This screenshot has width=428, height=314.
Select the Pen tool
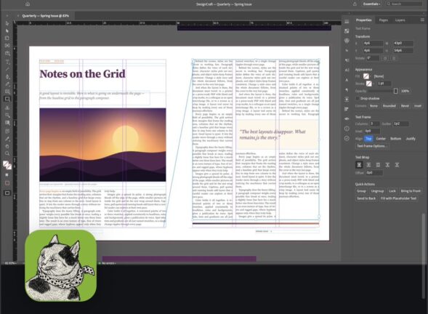point(7,76)
